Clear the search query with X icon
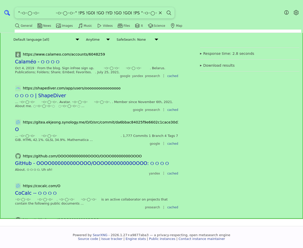The image size is (303, 248). click(x=160, y=13)
